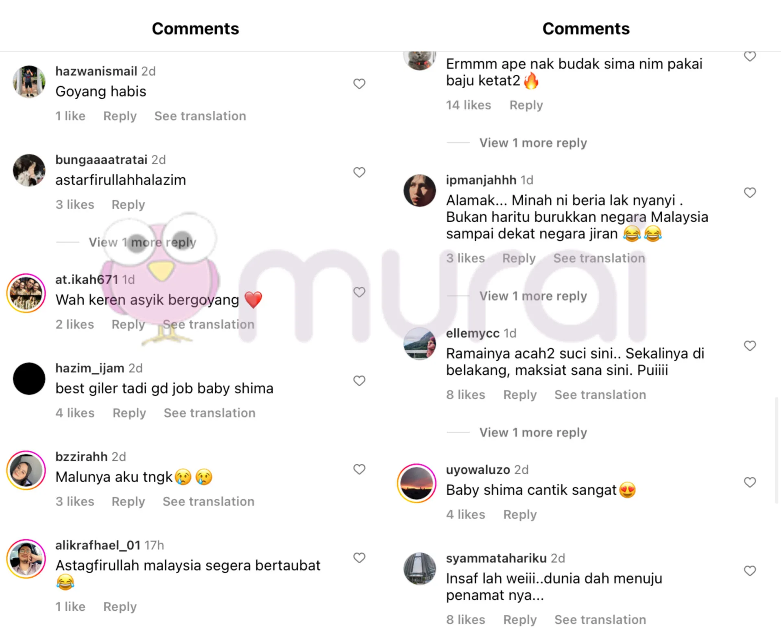
Task: Heart the ellemycc comment
Action: (750, 346)
